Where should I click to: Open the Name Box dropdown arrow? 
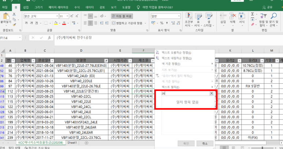pos(20,37)
